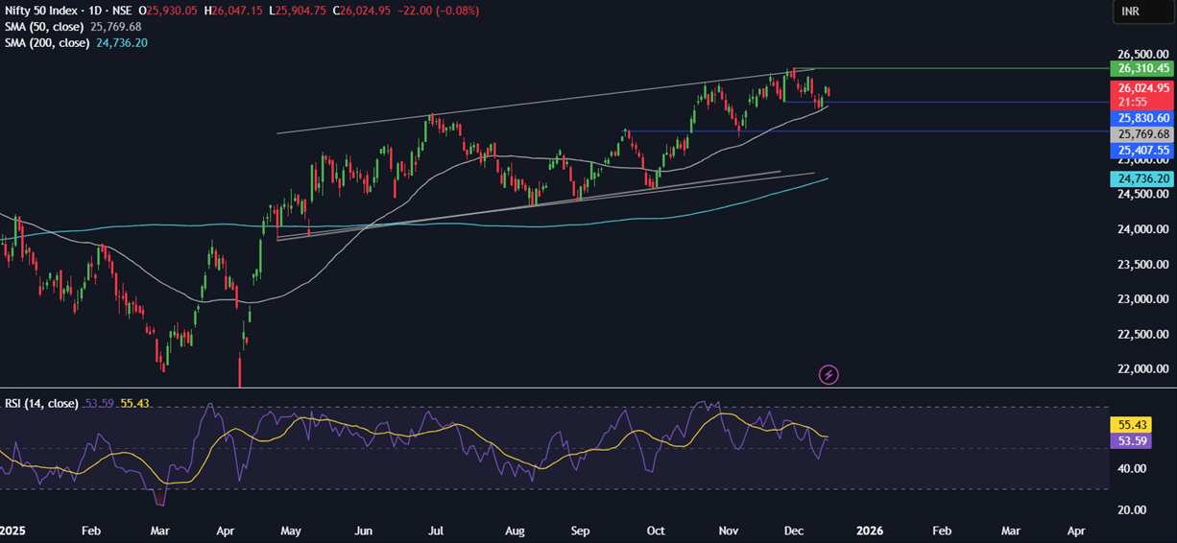1177x543 pixels.
Task: Click the cyan 24,736.20 SMA price label
Action: tap(1142, 179)
